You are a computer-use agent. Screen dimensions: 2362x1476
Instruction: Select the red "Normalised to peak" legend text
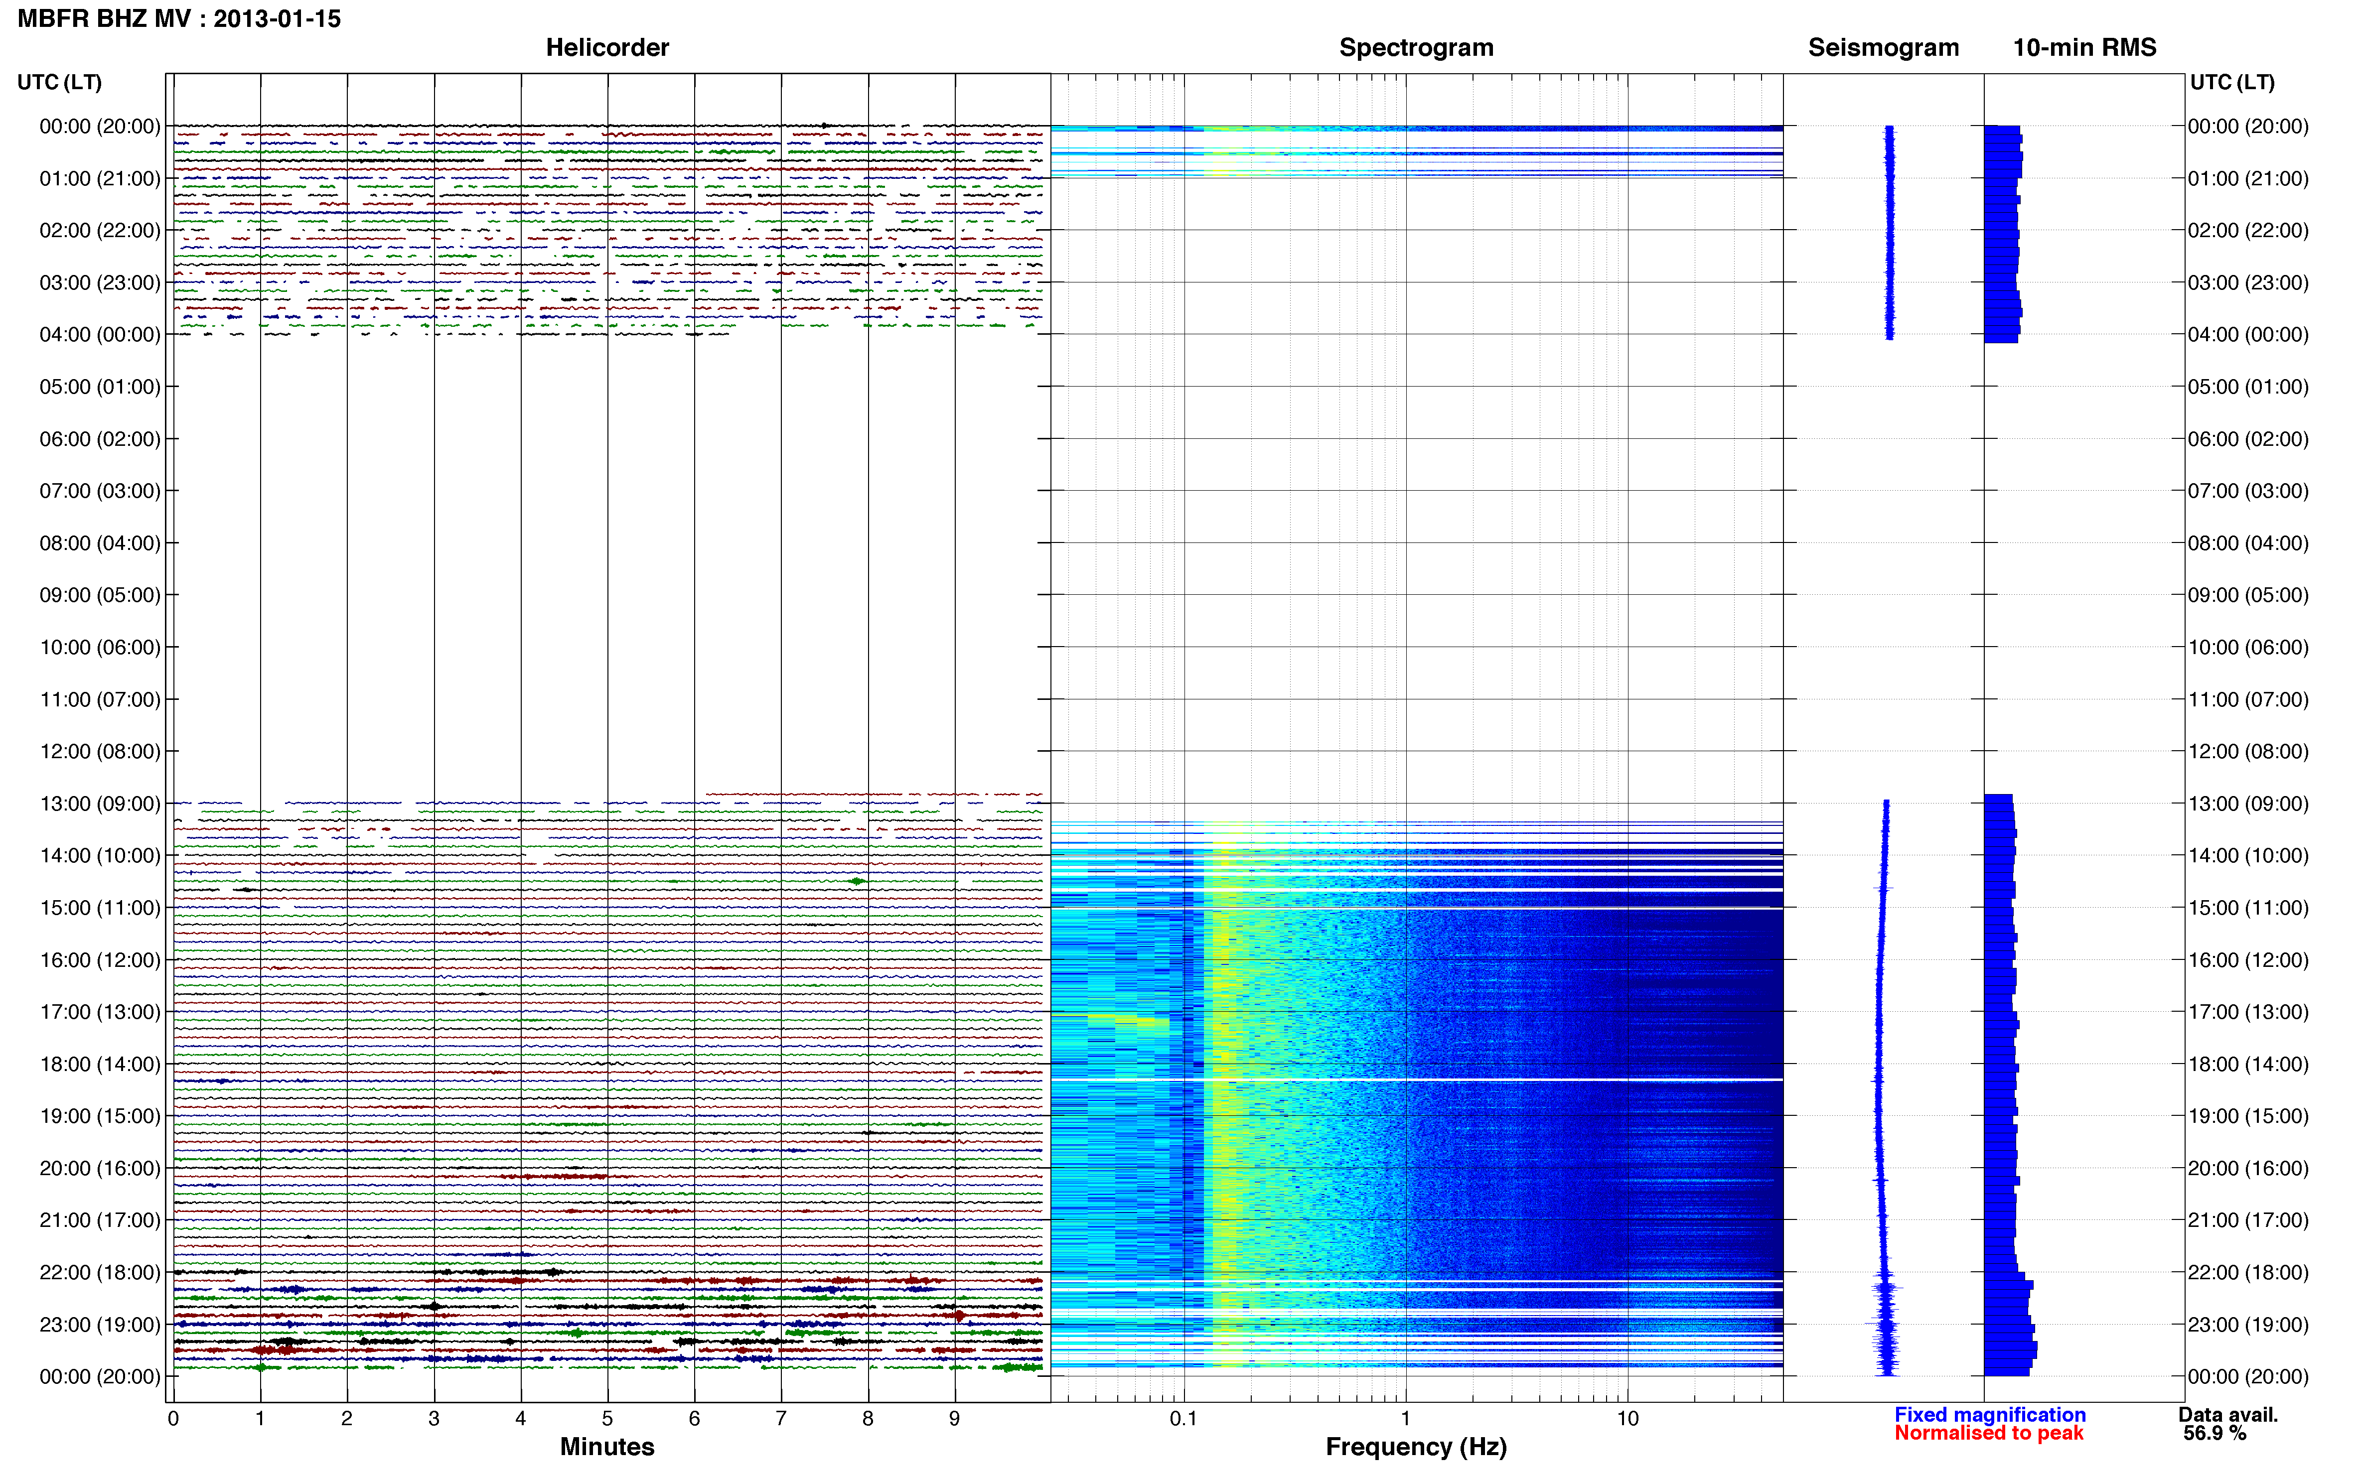point(1988,1433)
